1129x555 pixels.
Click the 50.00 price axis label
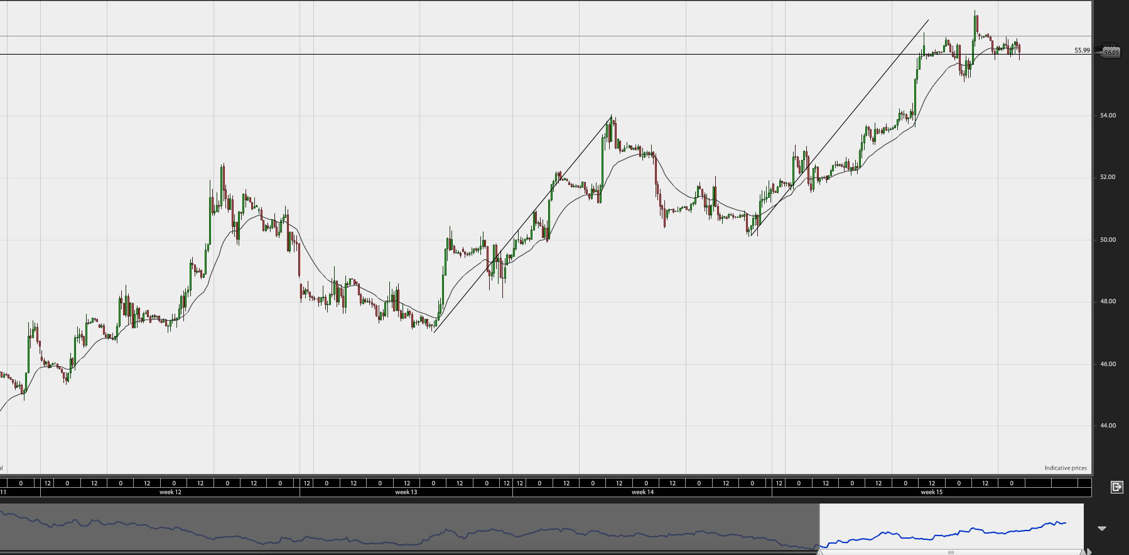click(x=1108, y=240)
